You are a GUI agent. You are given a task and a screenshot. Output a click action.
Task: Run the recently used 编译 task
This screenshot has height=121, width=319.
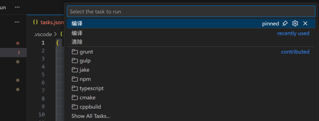191,33
